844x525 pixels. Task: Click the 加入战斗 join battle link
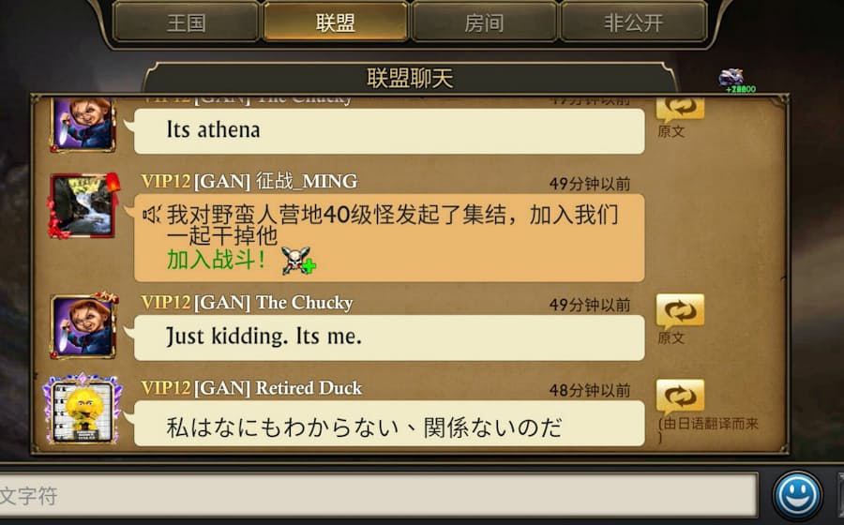[216, 260]
